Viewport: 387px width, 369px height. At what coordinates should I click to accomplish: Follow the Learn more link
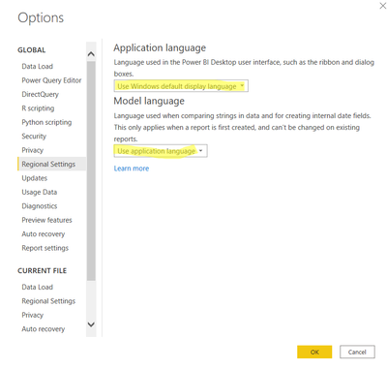pyautogui.click(x=132, y=169)
